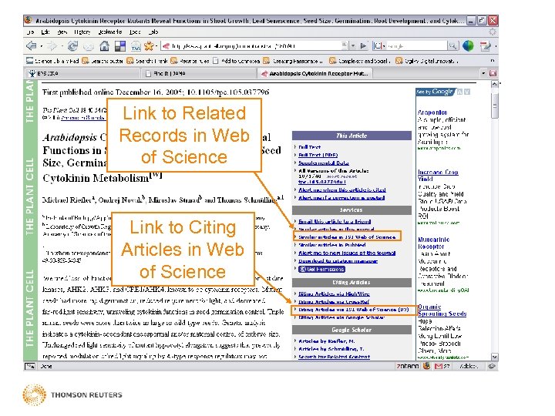Open the View menu
The width and height of the screenshot is (555, 416).
(62, 32)
